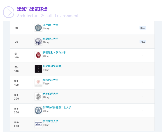Click the circled arrow icon beside the heading

(x=9, y=12)
